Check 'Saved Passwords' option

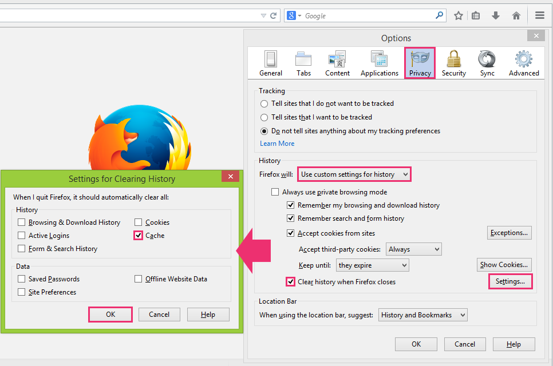coord(49,279)
